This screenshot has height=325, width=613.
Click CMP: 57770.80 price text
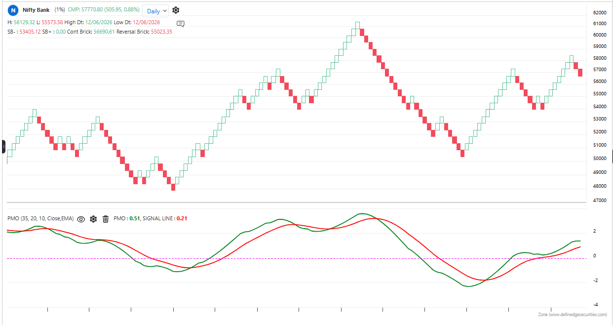point(103,10)
